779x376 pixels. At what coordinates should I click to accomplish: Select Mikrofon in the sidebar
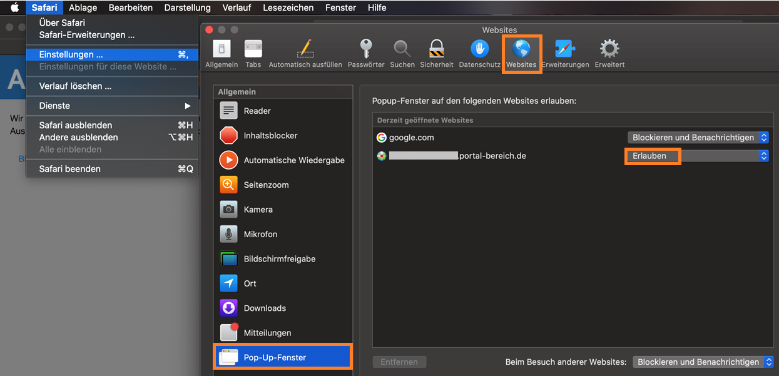tap(283, 234)
